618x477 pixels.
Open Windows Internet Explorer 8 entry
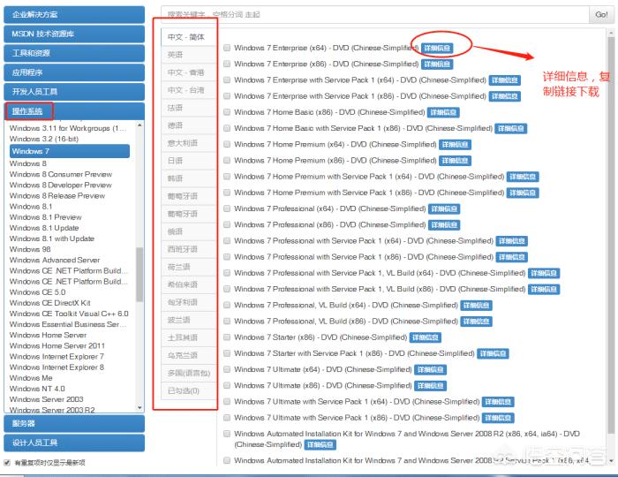57,367
